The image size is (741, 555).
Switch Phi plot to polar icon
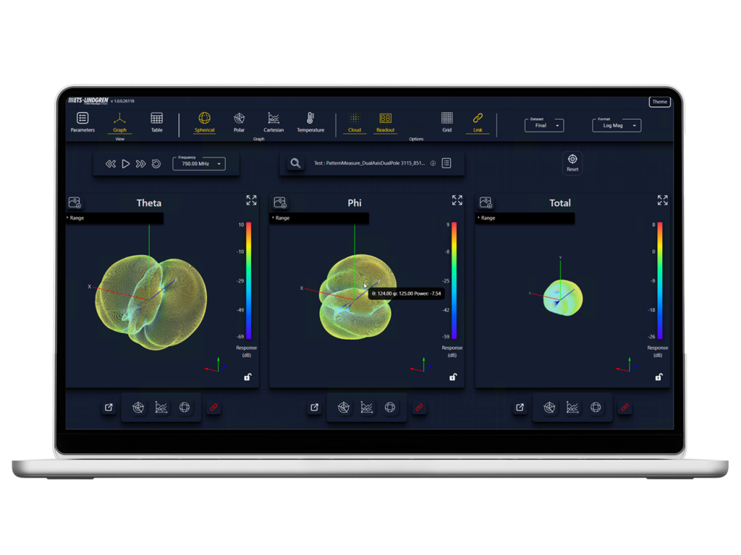click(x=344, y=408)
